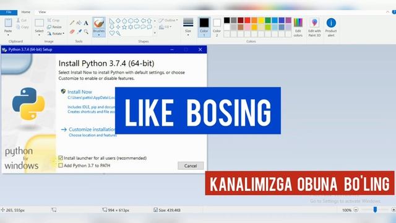Click the Help question mark icon
The width and height of the screenshot is (396, 223).
pos(394,12)
